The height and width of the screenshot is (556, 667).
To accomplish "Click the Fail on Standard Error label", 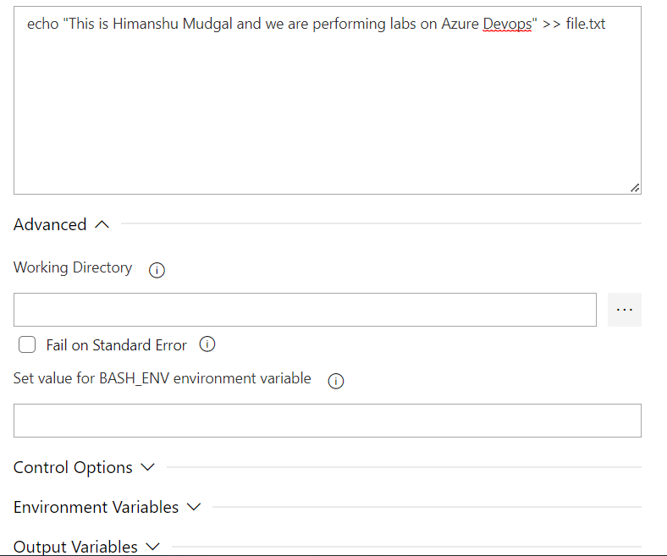I will tap(117, 345).
